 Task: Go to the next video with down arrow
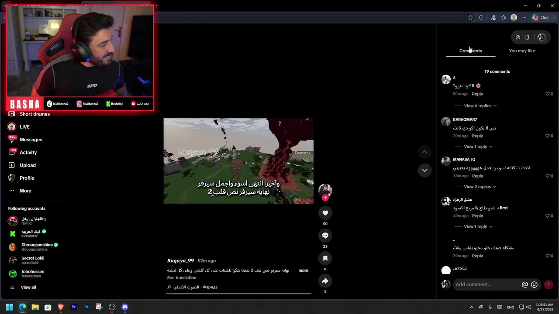click(x=424, y=170)
